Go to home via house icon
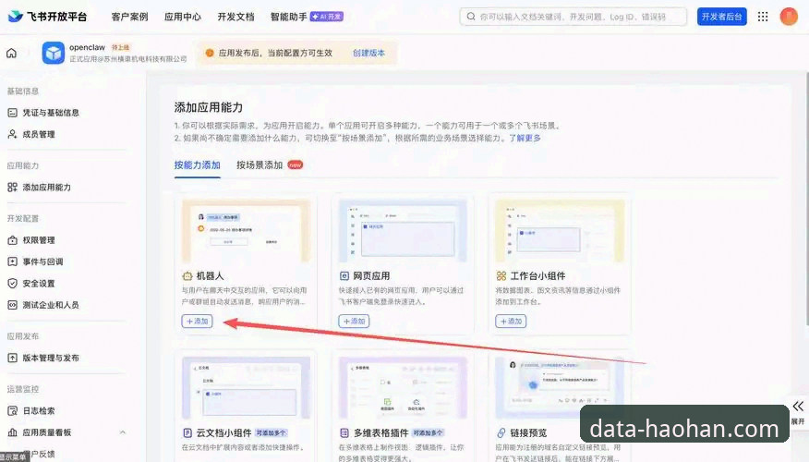The width and height of the screenshot is (809, 462). pyautogui.click(x=11, y=53)
